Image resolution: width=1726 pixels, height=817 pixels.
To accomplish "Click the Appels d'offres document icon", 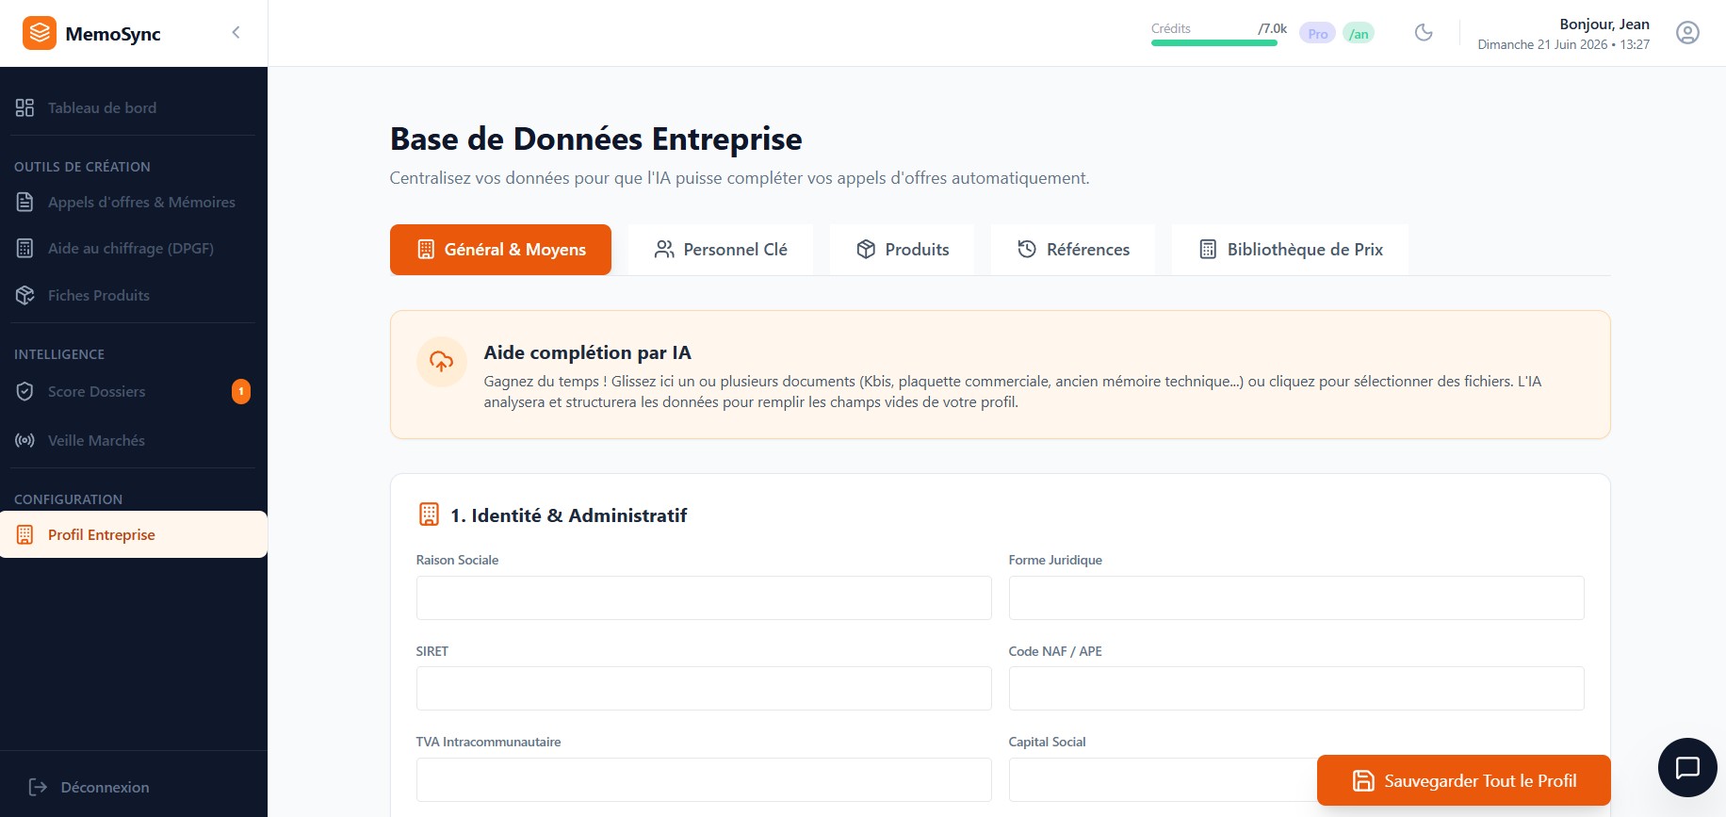I will pos(25,202).
